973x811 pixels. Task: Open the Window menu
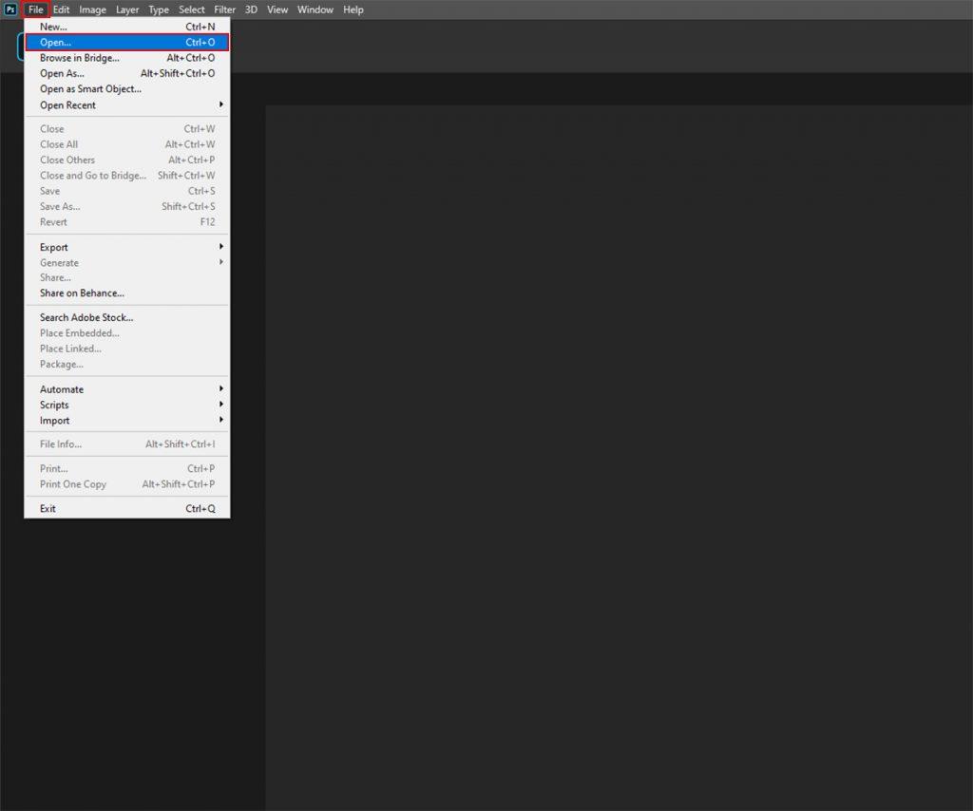click(x=315, y=9)
